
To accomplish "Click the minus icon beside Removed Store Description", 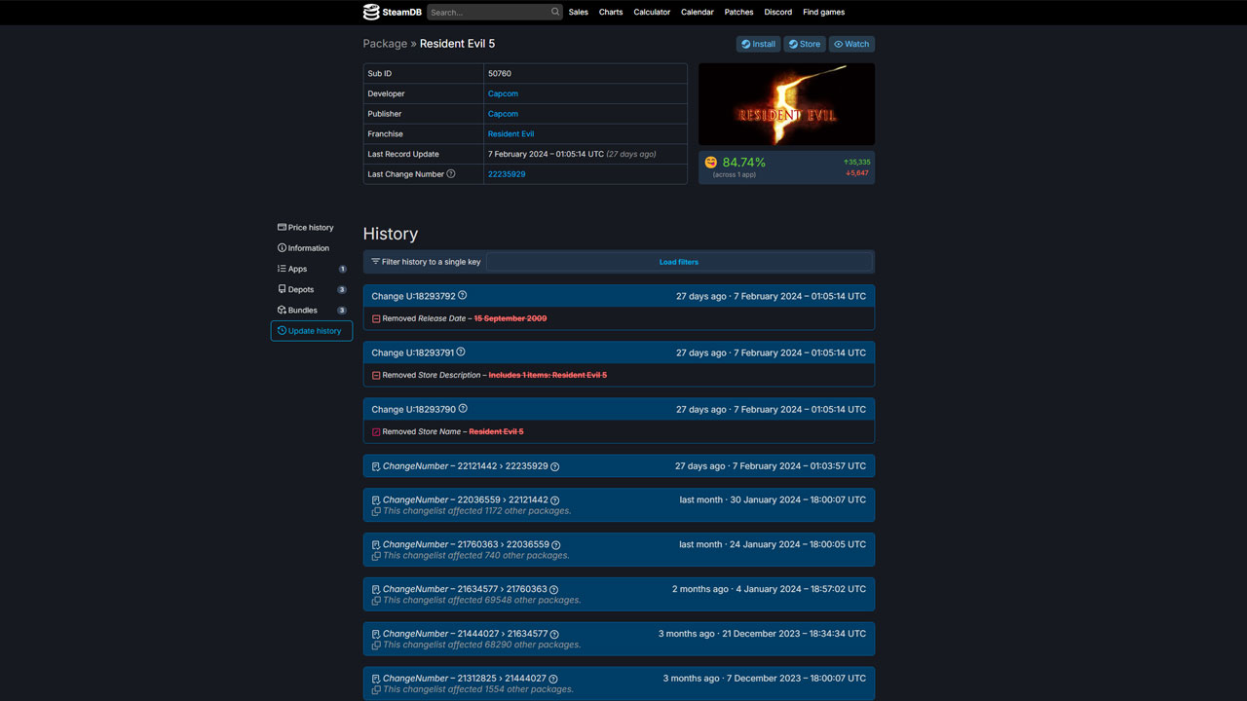I will pos(376,375).
